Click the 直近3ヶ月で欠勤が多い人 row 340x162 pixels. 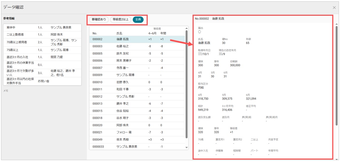point(42,73)
